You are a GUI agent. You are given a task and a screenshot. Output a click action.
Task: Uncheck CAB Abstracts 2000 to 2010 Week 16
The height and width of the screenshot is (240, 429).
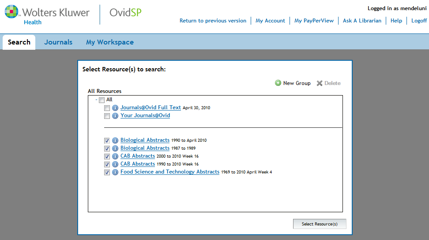tap(107, 156)
